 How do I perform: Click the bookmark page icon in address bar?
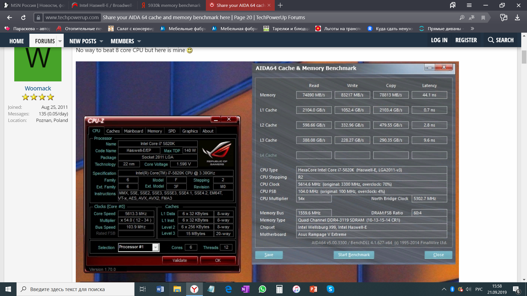point(483,18)
